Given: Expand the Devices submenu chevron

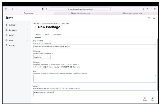Looking at the screenshot, I should (x=28, y=35).
